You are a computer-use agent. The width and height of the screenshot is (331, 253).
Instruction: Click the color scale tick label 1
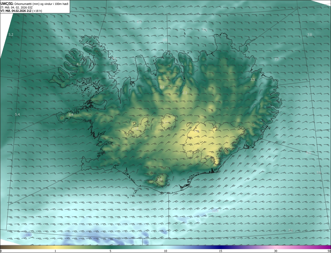point(55,251)
